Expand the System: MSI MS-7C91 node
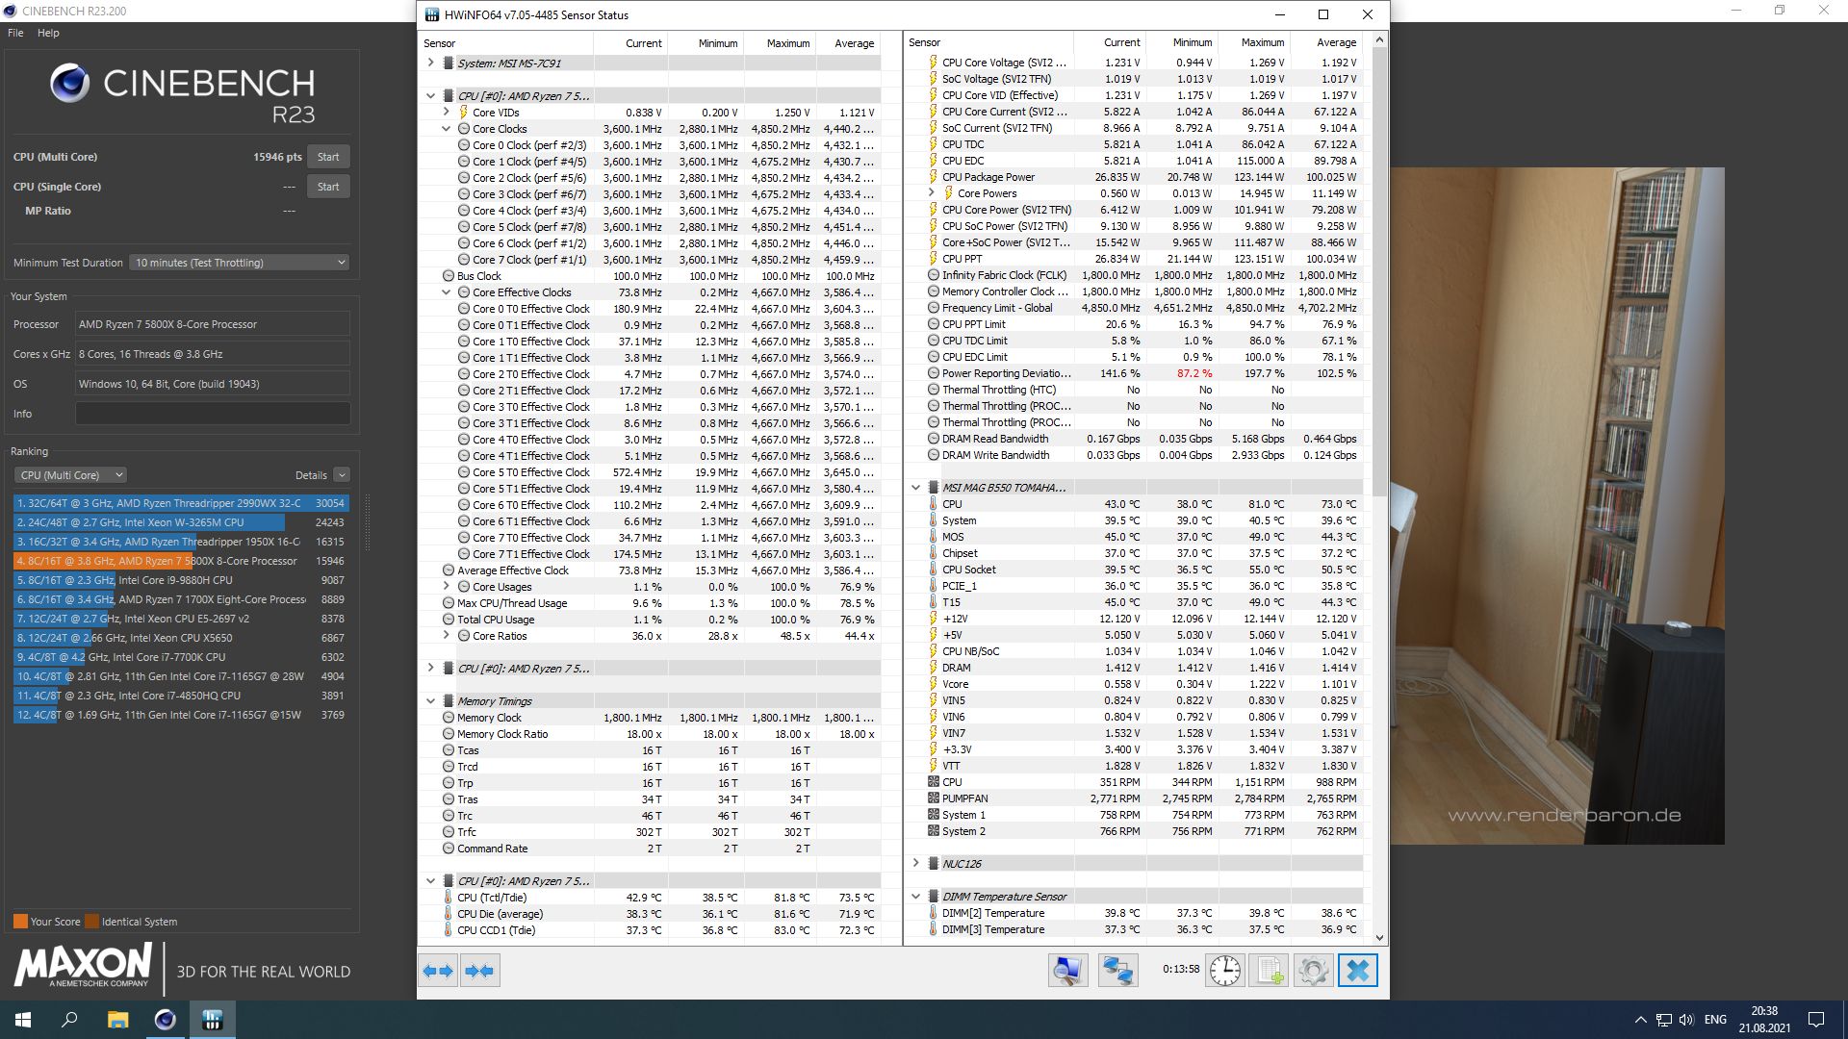This screenshot has width=1848, height=1039. tap(430, 63)
